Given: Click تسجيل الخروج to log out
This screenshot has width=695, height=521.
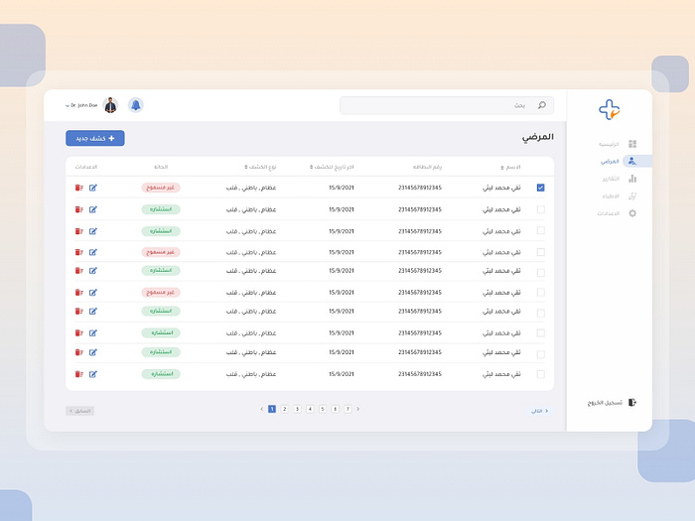Looking at the screenshot, I should point(612,402).
